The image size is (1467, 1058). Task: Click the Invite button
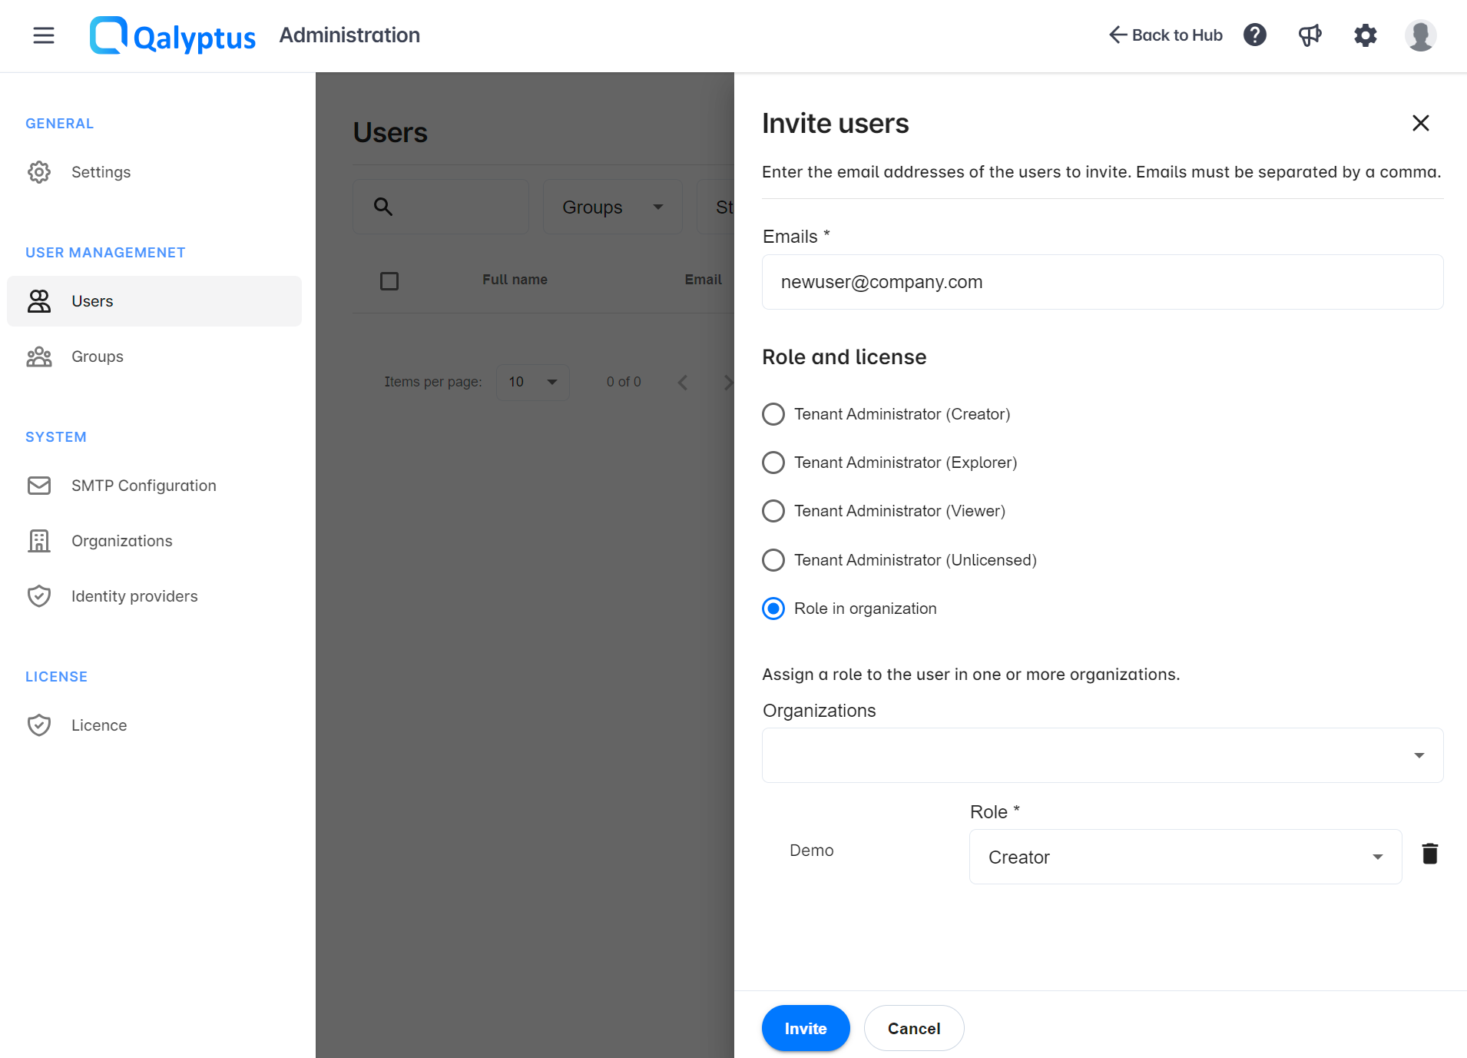tap(806, 1027)
